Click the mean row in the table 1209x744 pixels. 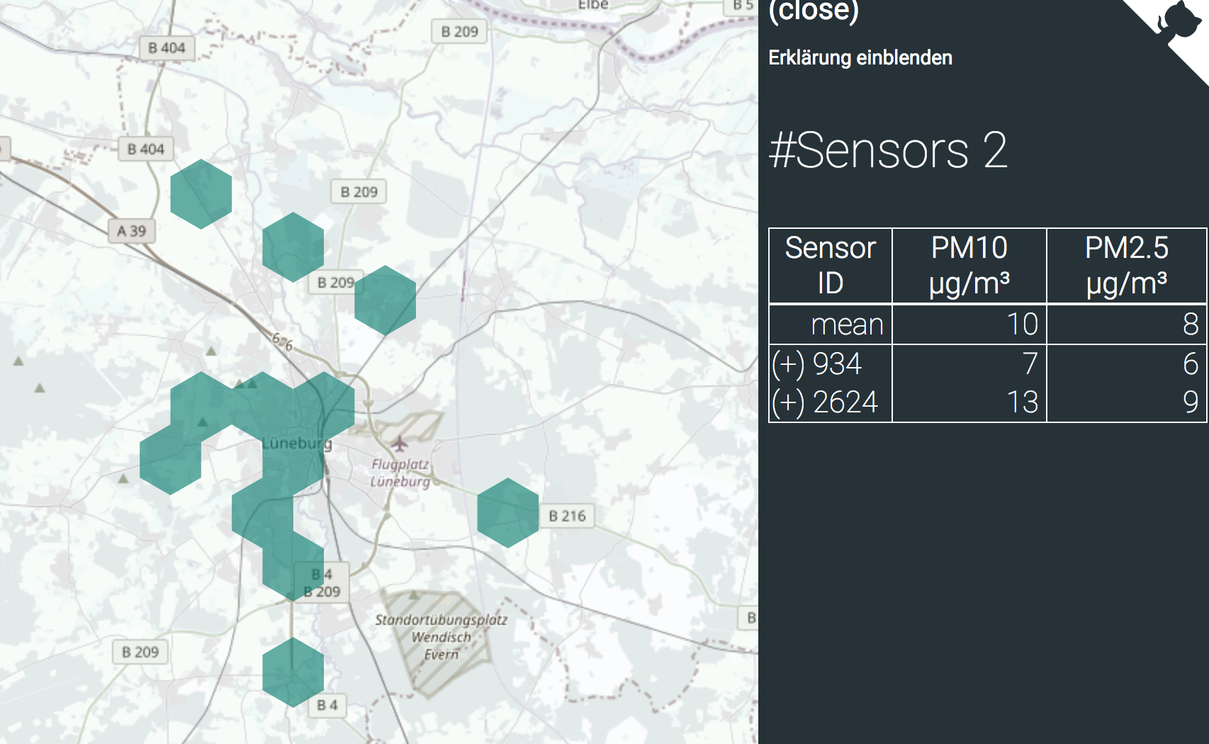(988, 325)
